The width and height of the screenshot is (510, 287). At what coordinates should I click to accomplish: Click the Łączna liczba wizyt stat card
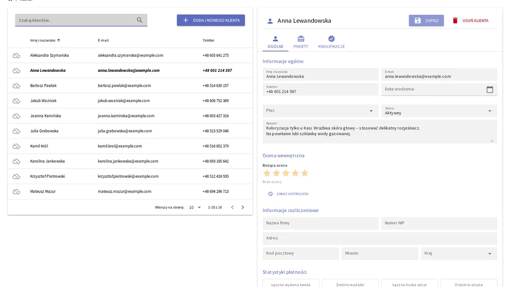point(409,283)
